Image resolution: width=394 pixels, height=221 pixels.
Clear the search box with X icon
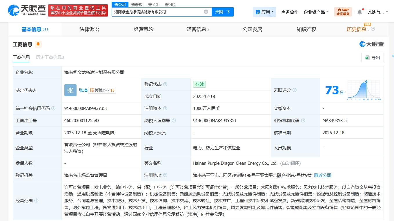click(206, 12)
